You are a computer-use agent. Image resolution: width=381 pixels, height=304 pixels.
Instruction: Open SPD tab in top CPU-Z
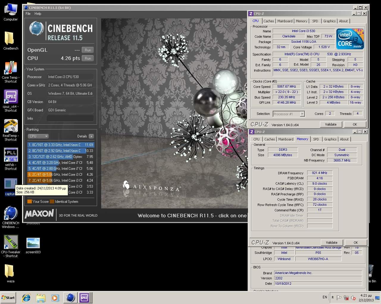coord(315,21)
